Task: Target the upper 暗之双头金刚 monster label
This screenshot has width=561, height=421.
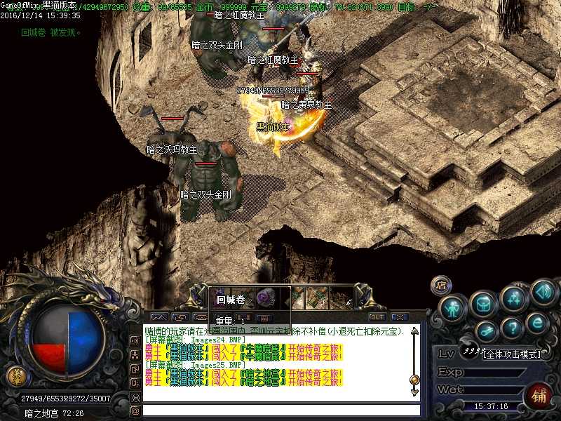Action: (x=217, y=46)
